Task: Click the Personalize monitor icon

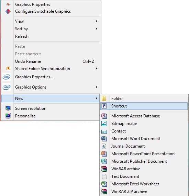Action: point(8,116)
